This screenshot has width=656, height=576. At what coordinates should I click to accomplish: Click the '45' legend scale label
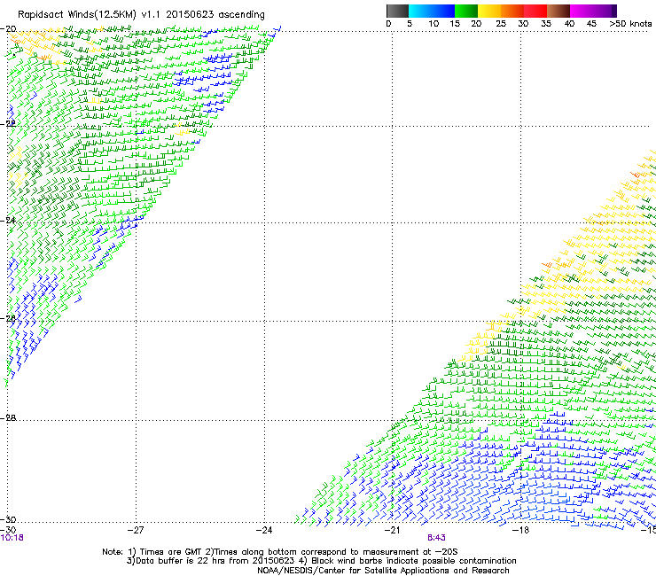591,23
